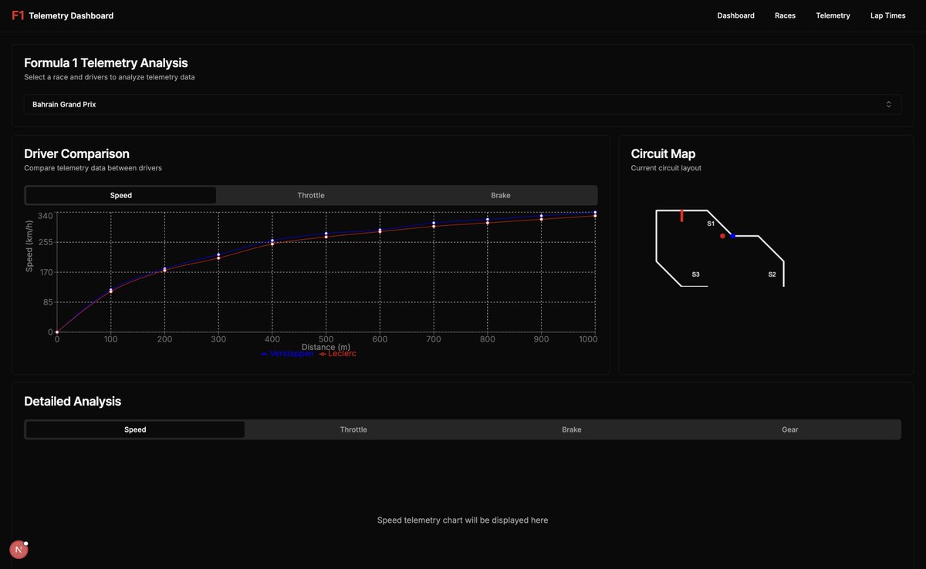
Task: Click the Telemetry Dashboard title text
Action: [x=71, y=15]
